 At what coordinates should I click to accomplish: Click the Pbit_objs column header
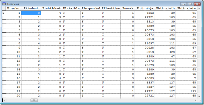coord(145,9)
